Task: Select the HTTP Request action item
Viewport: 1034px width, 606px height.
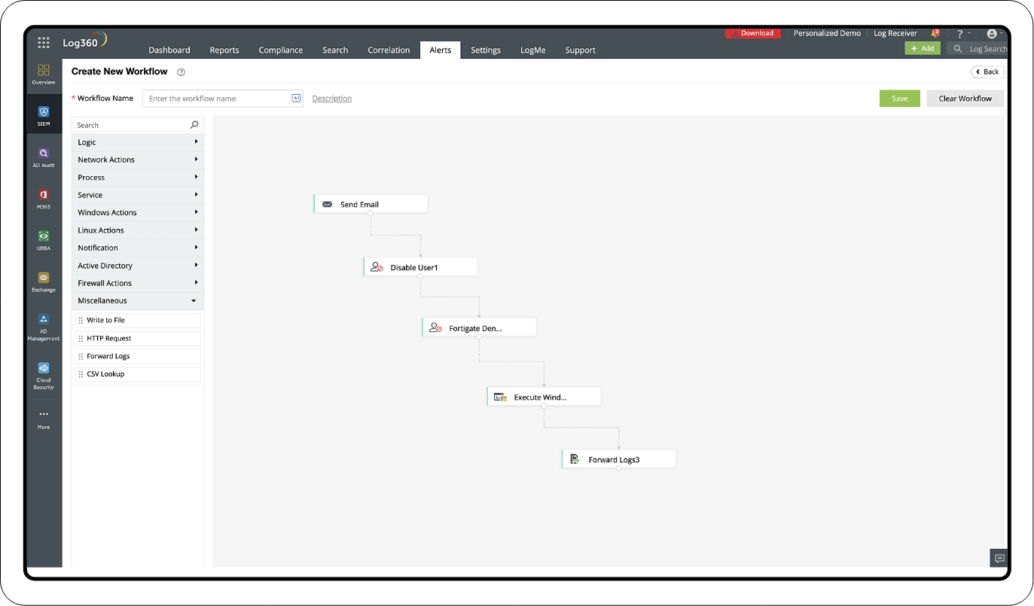Action: coord(138,339)
